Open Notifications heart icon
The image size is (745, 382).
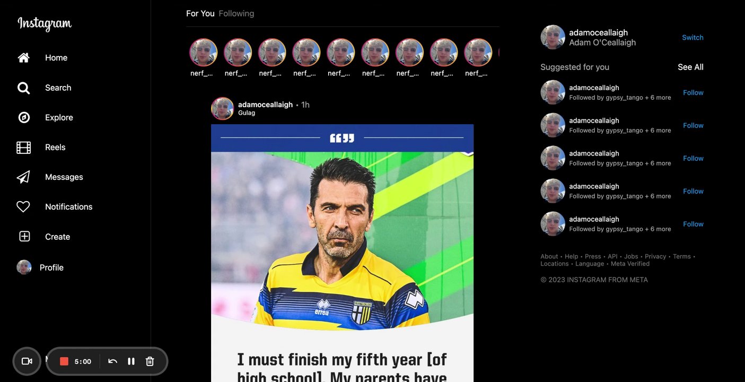23,206
